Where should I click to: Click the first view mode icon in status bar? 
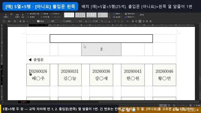(x=161, y=105)
